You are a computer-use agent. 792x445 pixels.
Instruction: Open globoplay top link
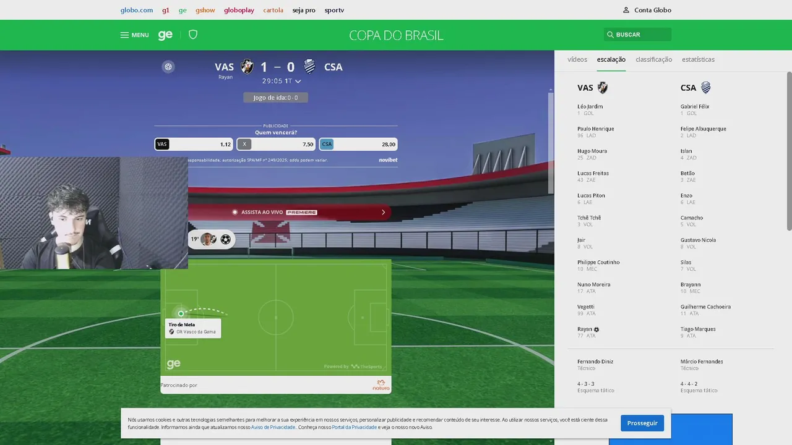239,10
